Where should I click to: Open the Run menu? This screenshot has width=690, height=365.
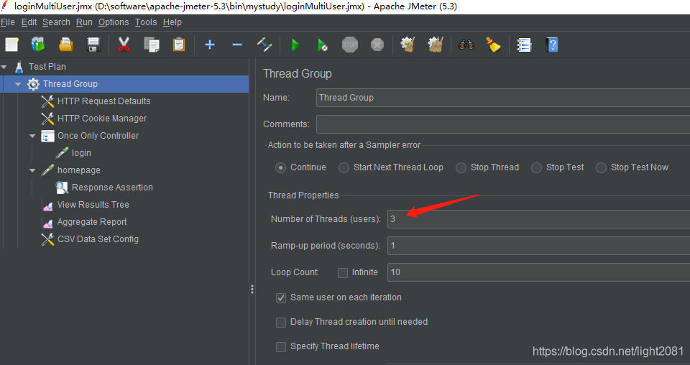[x=84, y=22]
